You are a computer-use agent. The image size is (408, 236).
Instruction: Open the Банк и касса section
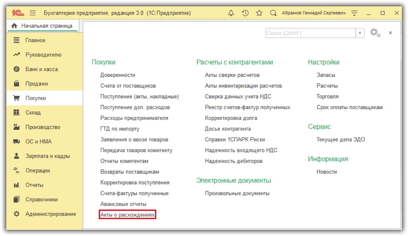45,69
